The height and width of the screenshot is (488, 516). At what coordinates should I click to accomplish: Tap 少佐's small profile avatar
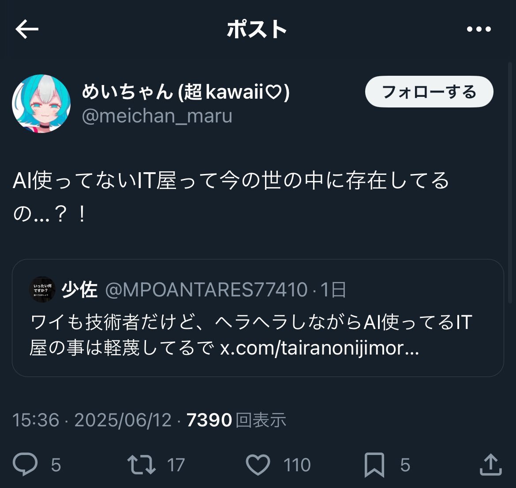[42, 289]
